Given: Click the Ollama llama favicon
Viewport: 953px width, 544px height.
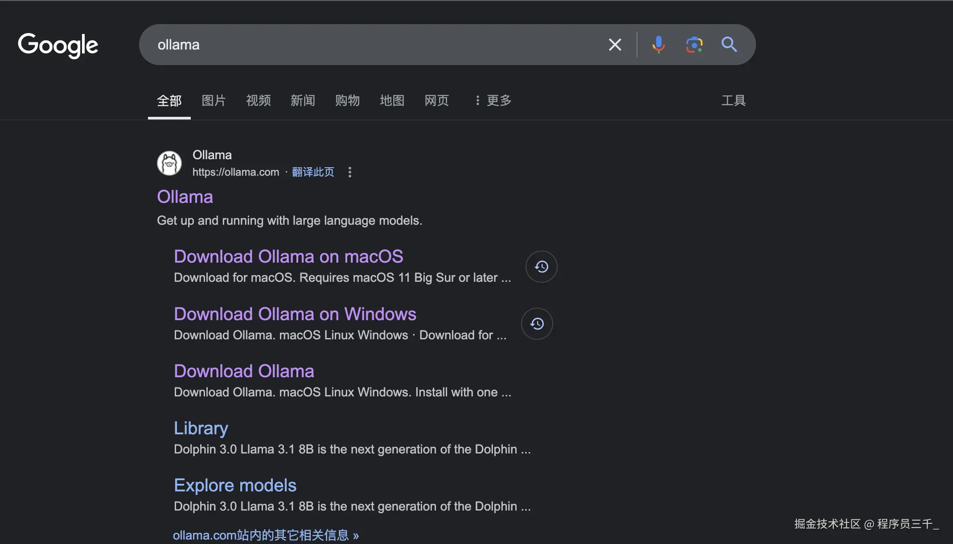Looking at the screenshot, I should coord(169,163).
